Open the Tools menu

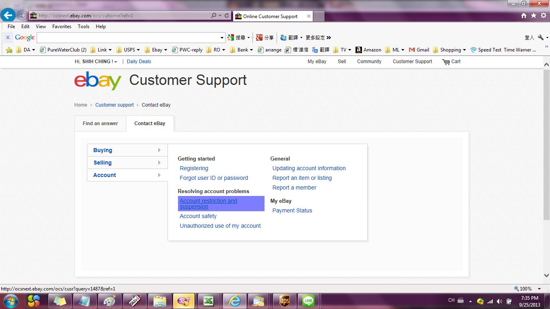click(84, 27)
